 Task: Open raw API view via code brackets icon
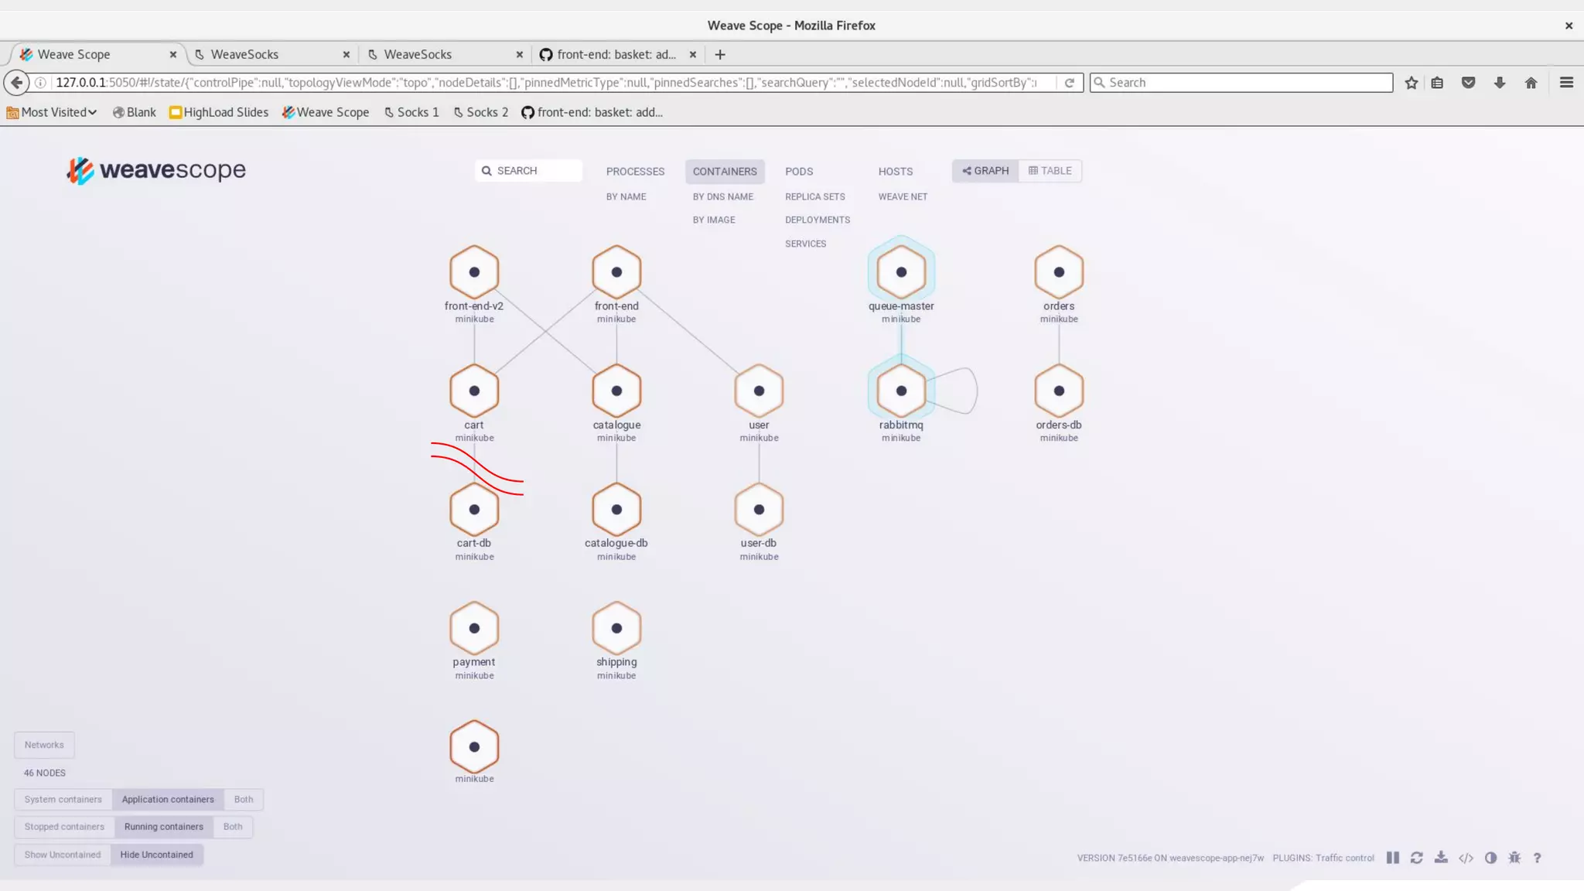1466,858
